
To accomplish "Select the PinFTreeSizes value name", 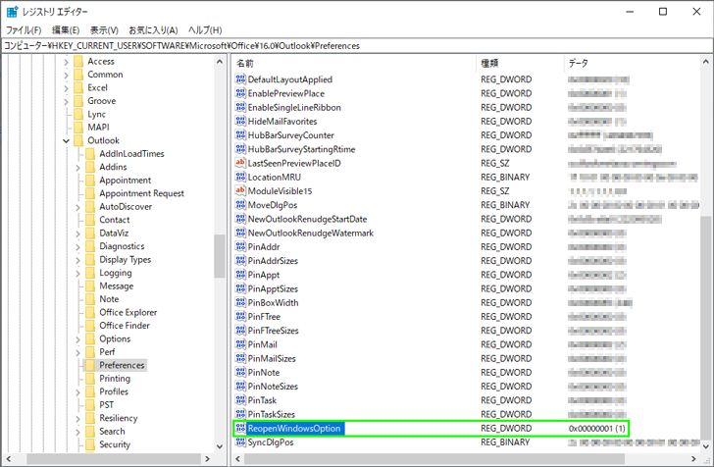I will click(274, 330).
